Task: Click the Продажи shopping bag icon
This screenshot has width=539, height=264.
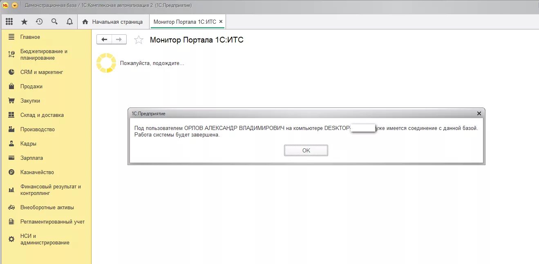Action: (11, 86)
